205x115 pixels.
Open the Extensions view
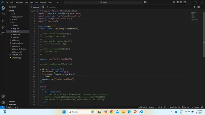(3, 33)
